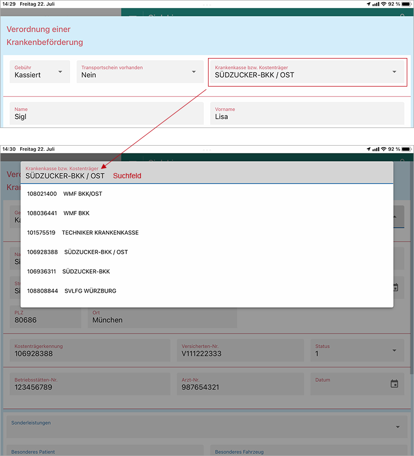
Task: Click the Name field containing Sigl in top form
Action: pyautogui.click(x=107, y=113)
